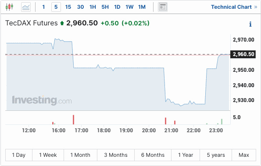Choose the 1W interval
261x166 pixels.
pos(129,7)
